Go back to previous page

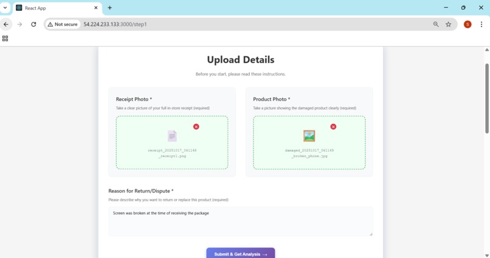click(6, 24)
